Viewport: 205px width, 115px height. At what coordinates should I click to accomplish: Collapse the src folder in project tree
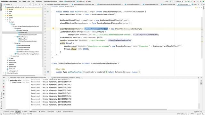coord(5,20)
